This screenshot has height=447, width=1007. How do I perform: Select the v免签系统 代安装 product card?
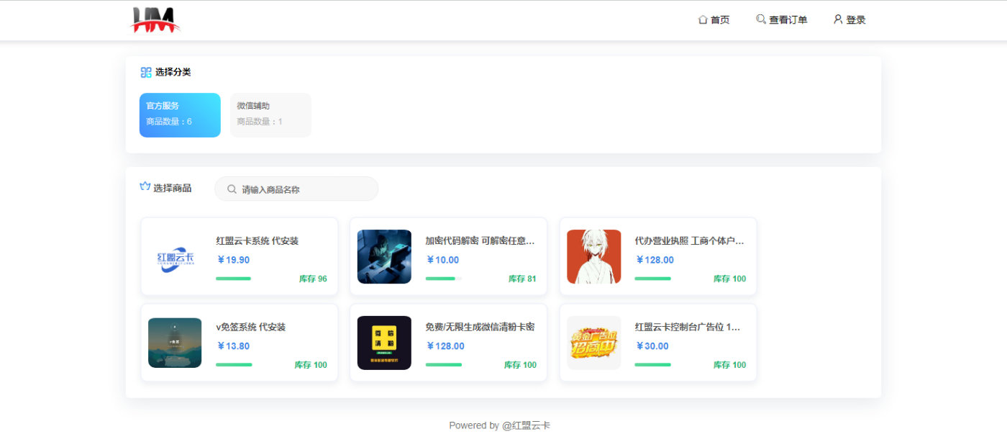click(x=239, y=342)
